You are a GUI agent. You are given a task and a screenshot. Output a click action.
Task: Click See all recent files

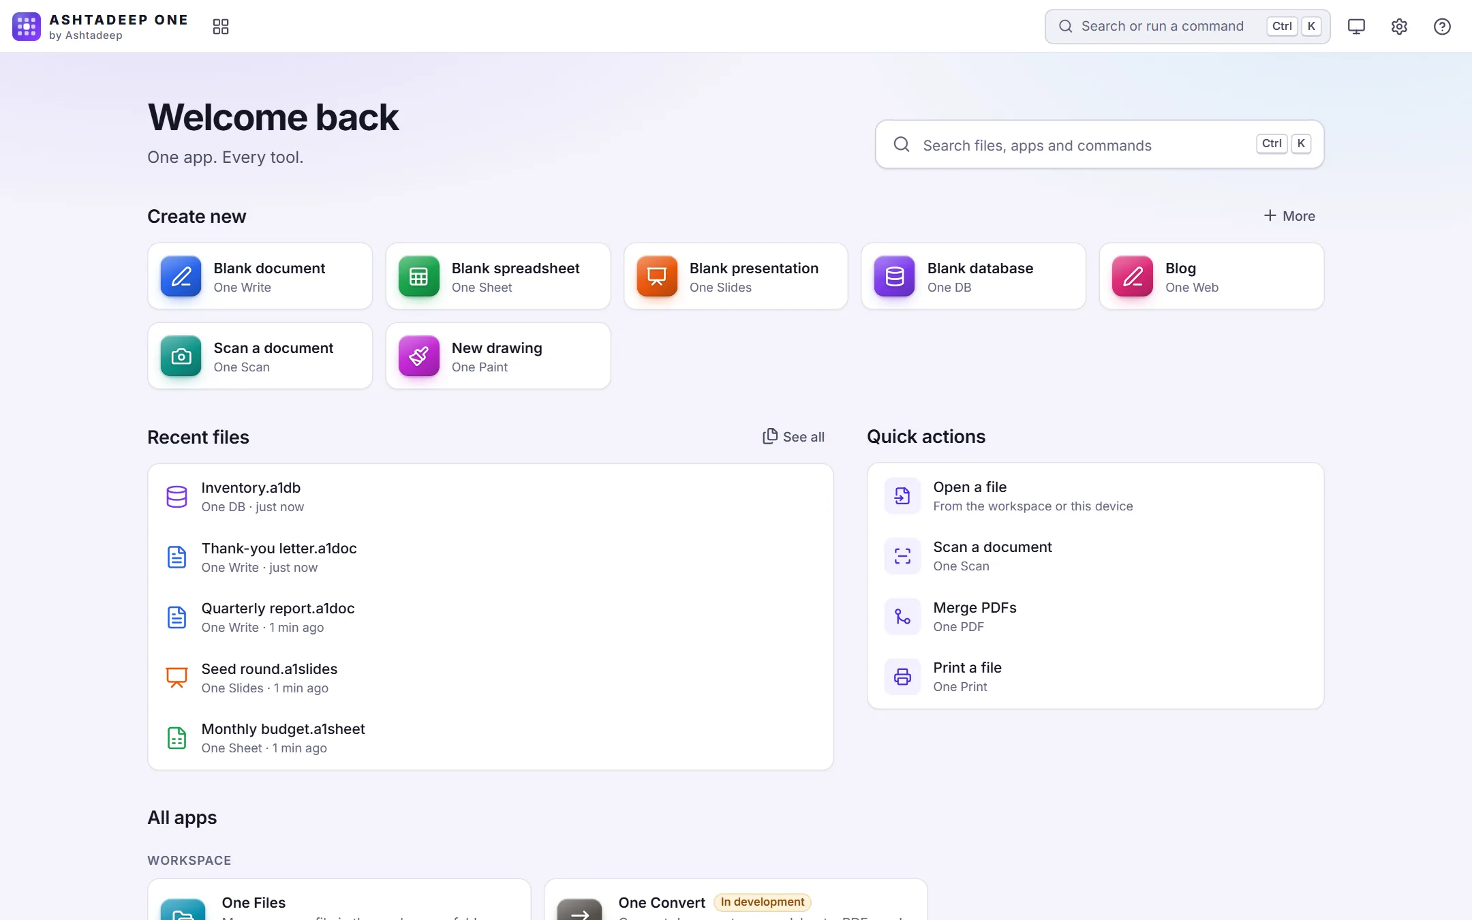coord(794,437)
